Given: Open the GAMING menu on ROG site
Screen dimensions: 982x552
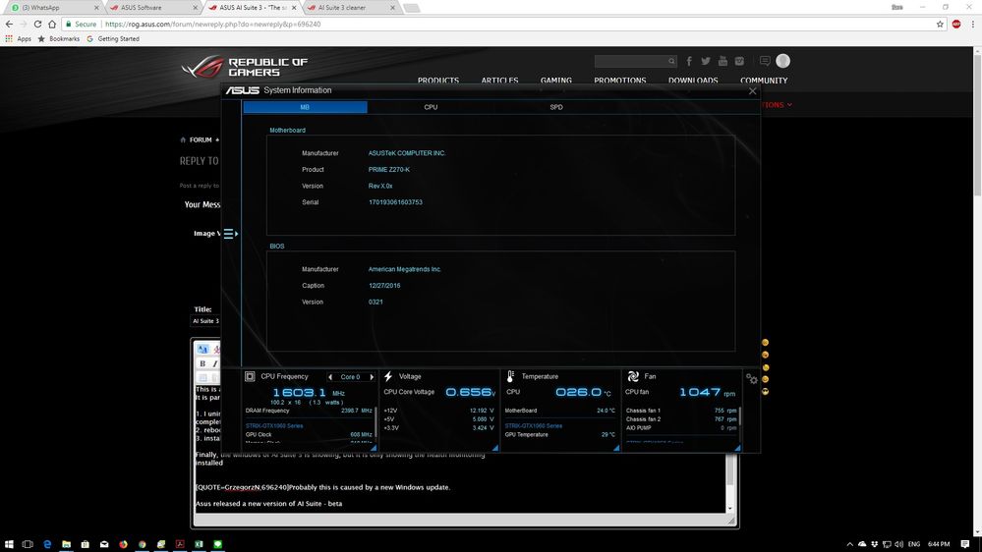Looking at the screenshot, I should 556,81.
